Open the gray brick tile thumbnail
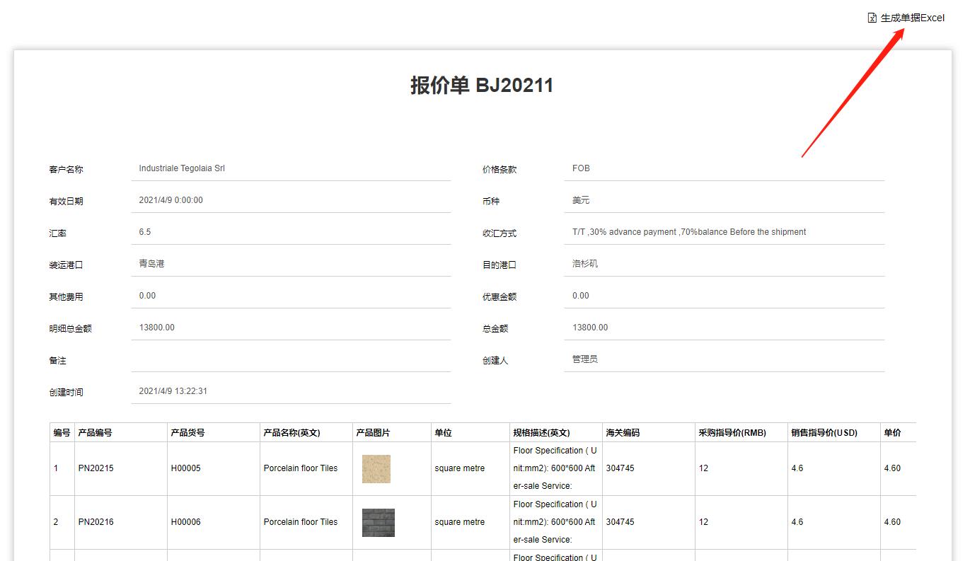This screenshot has width=970, height=561. pos(378,523)
